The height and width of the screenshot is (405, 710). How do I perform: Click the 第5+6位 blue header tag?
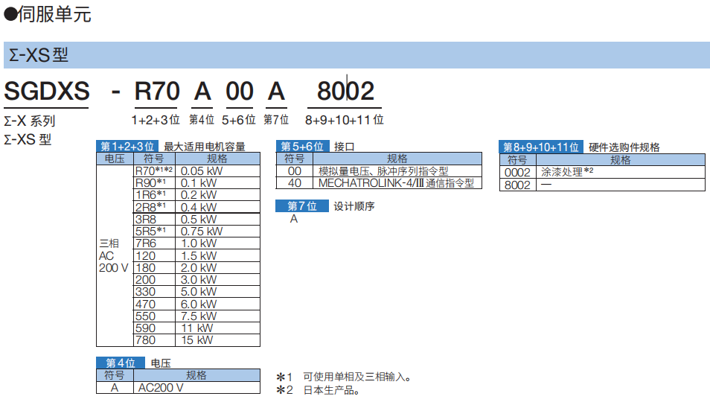[x=302, y=147]
